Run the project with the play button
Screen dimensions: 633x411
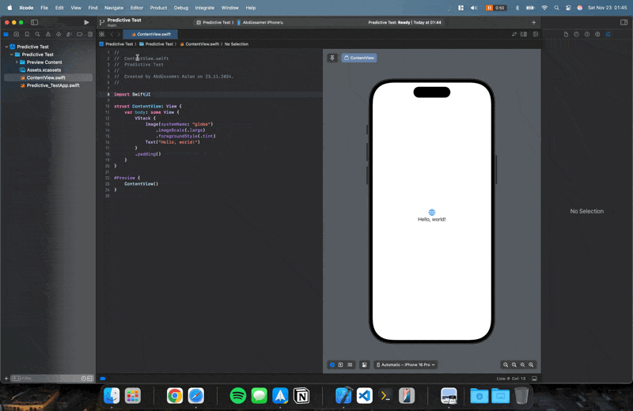(86, 23)
